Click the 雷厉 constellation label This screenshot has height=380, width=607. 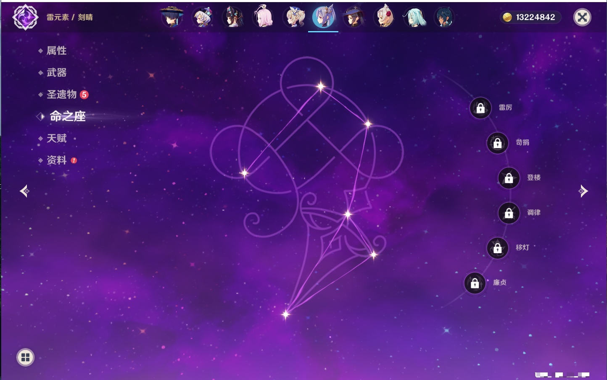coord(505,107)
